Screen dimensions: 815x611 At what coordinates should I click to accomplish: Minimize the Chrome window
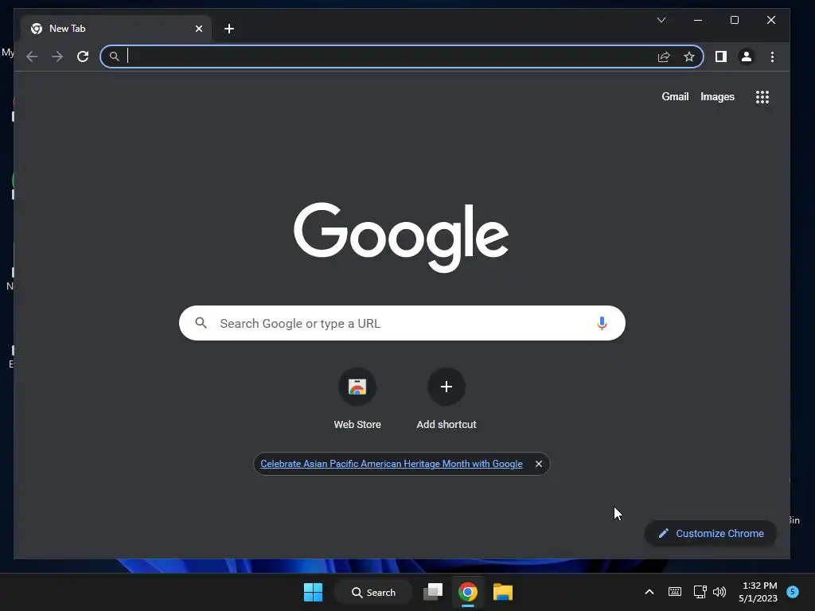click(698, 20)
